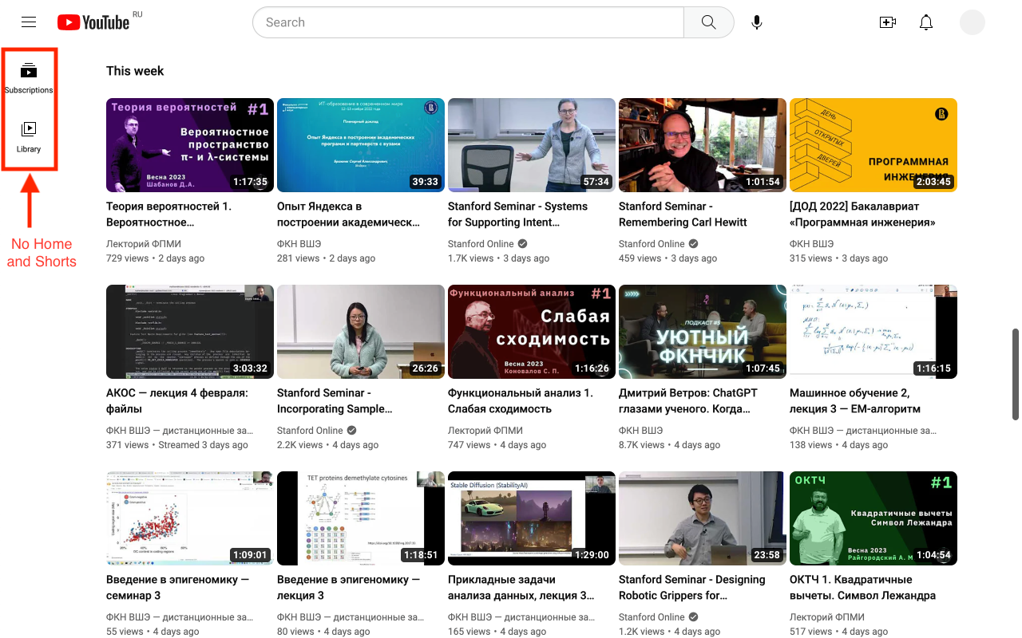This screenshot has width=1022, height=638.
Task: Open Уютный ФКНчик podcast thumbnail
Action: click(703, 332)
